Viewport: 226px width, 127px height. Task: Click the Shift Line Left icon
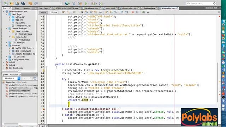122,12
